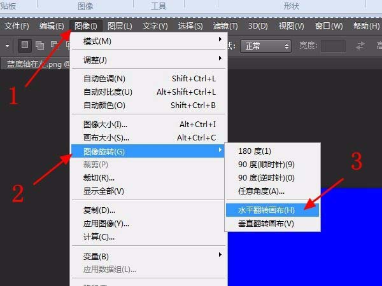Open the tool preset picker arrow

click(7, 46)
